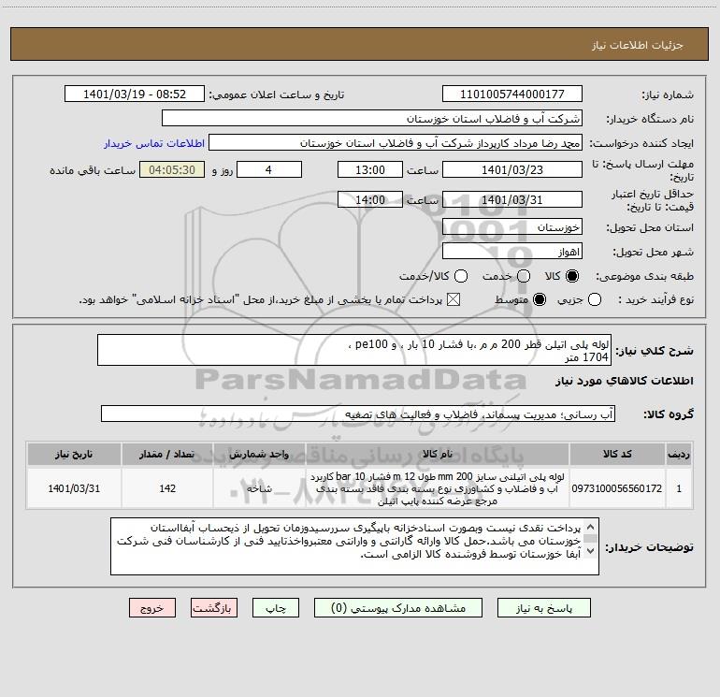Click the تاریخ نیاز column header
Screen dimensions: 720x697
74,454
